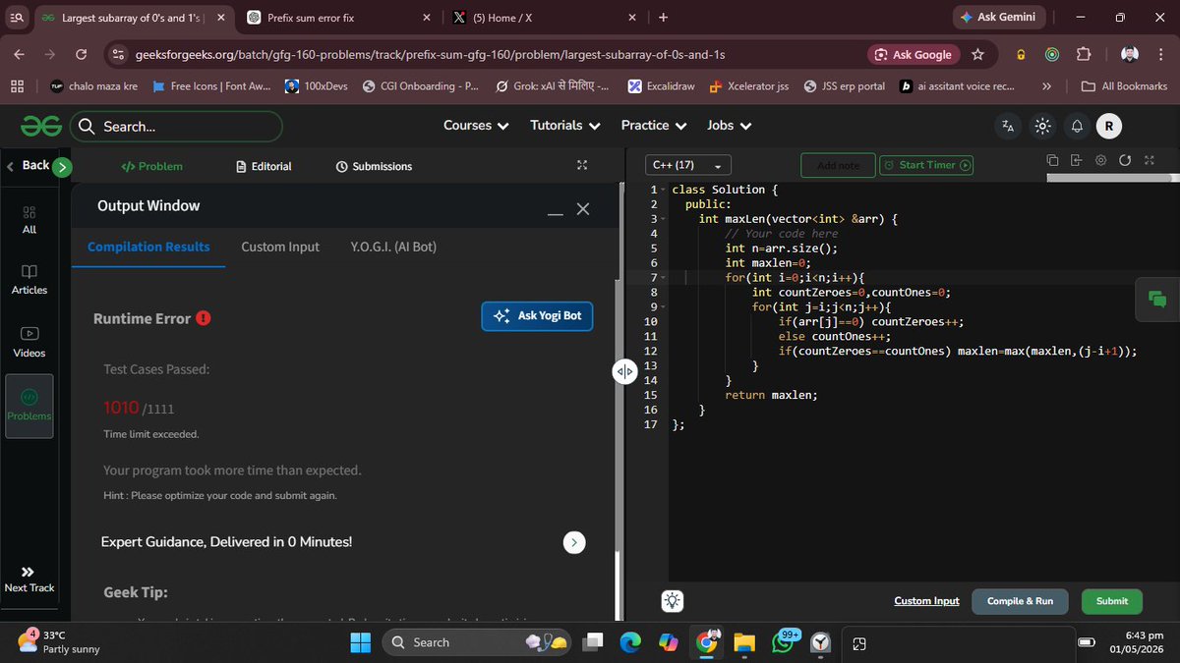Toggle the site dark/light theme sun icon
Image resolution: width=1180 pixels, height=663 pixels.
pos(1043,126)
